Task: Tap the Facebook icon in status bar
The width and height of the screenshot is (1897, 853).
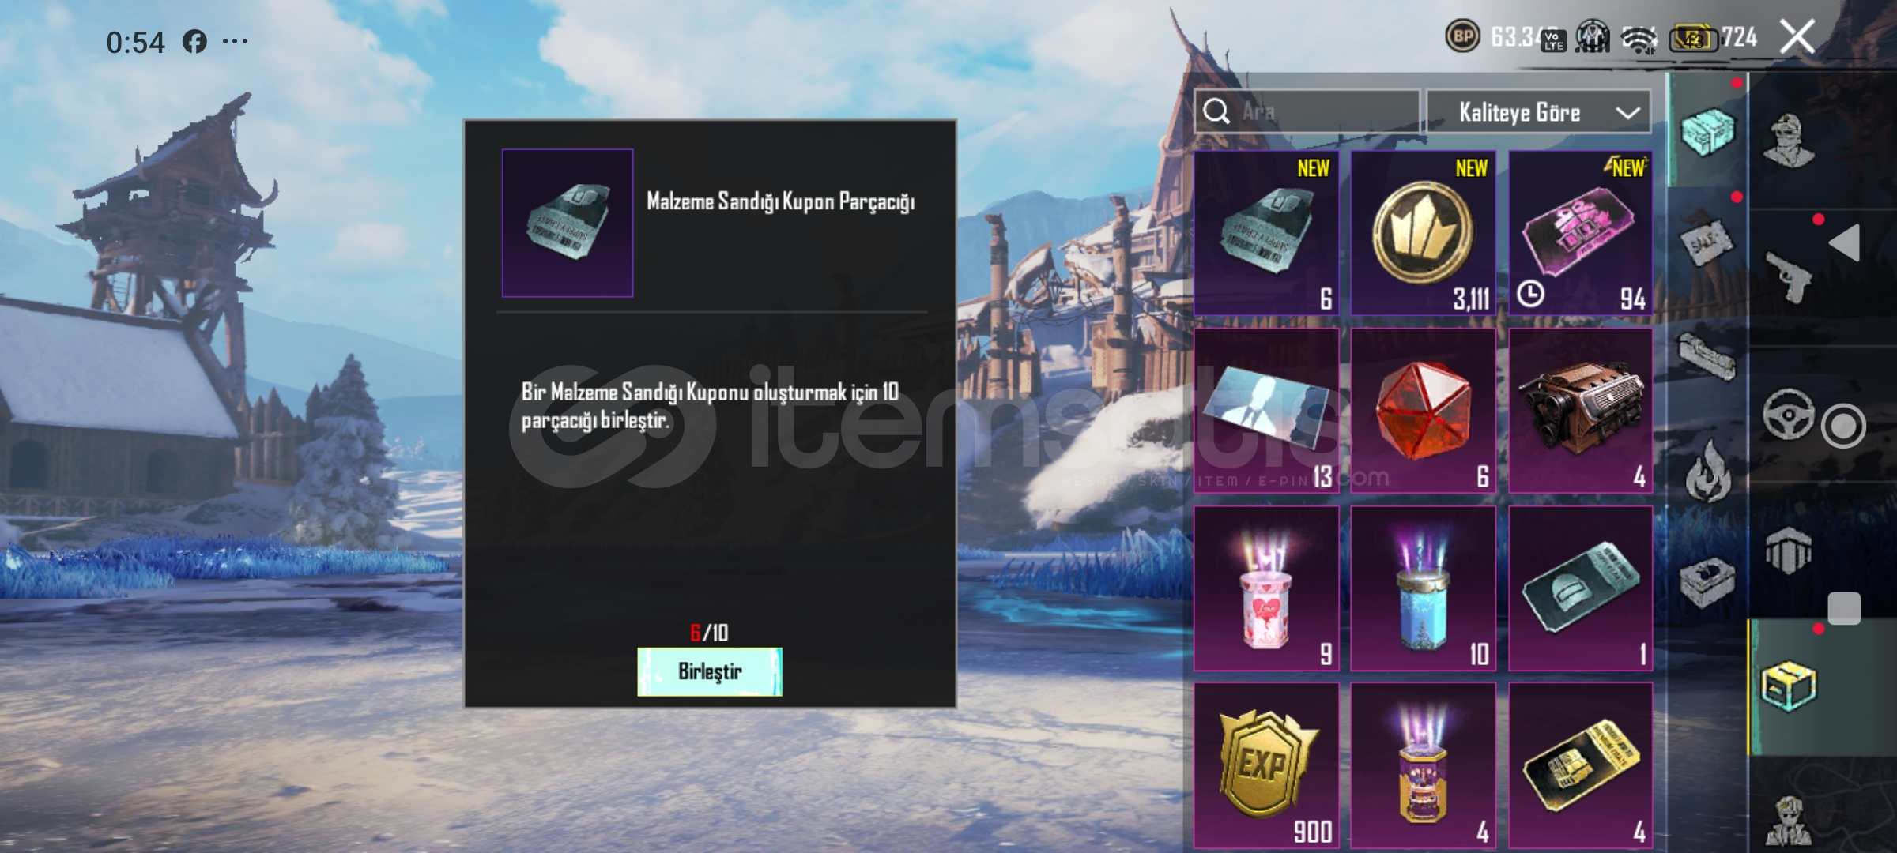Action: (194, 41)
